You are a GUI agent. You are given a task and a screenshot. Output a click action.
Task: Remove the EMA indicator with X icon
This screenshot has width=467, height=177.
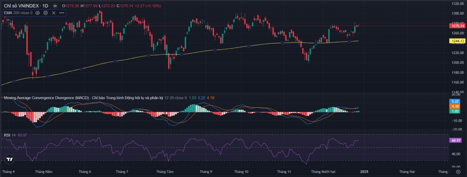[x=54, y=13]
